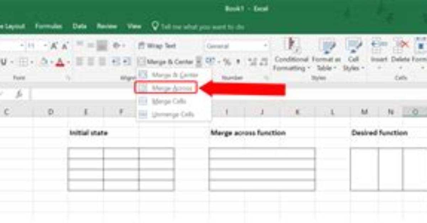The width and height of the screenshot is (427, 223).
Task: Click the Delete cells button
Action: pos(400,54)
